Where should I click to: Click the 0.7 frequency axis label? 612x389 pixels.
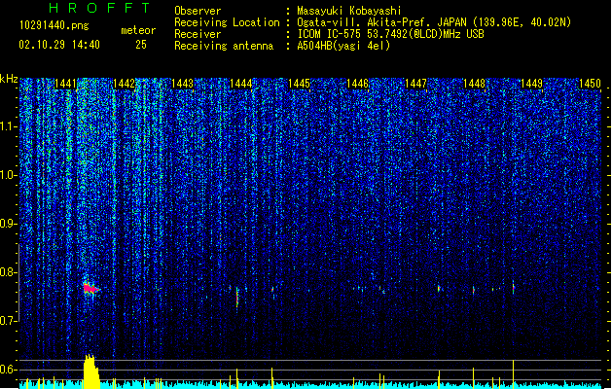pyautogui.click(x=8, y=321)
